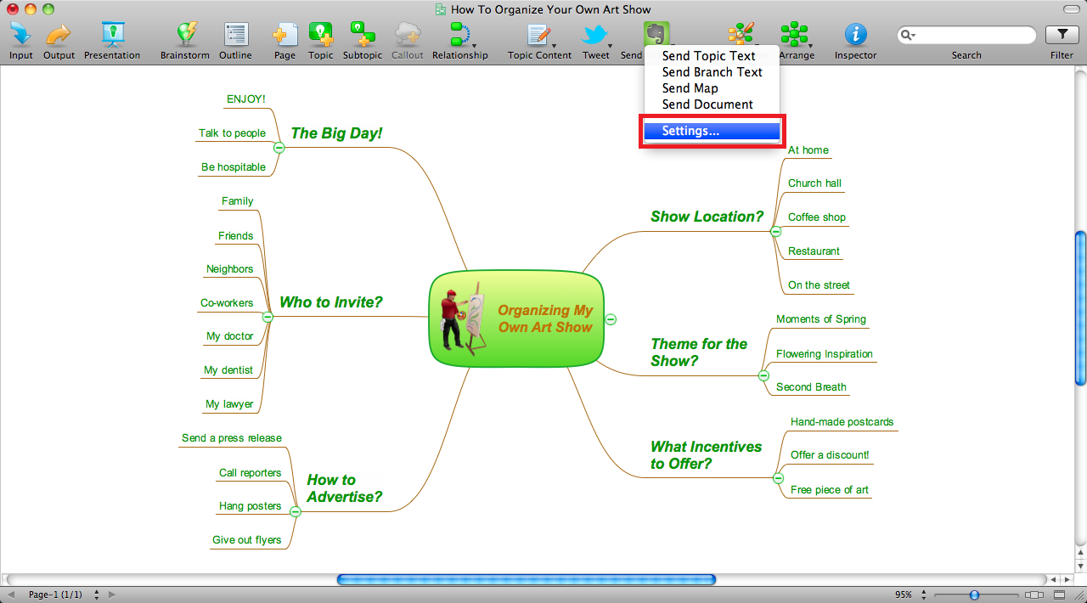Click the Tweet bird icon

point(595,35)
